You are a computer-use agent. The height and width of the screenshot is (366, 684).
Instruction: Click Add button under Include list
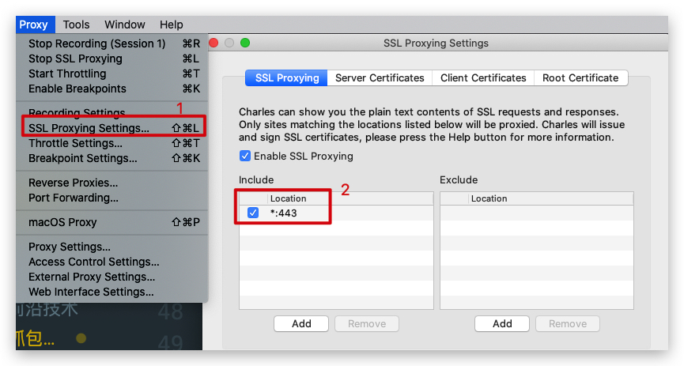point(301,323)
